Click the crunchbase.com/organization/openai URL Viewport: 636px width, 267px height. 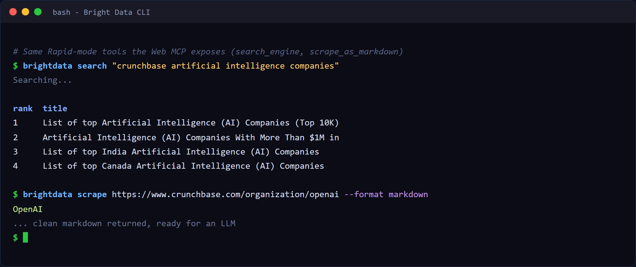225,194
